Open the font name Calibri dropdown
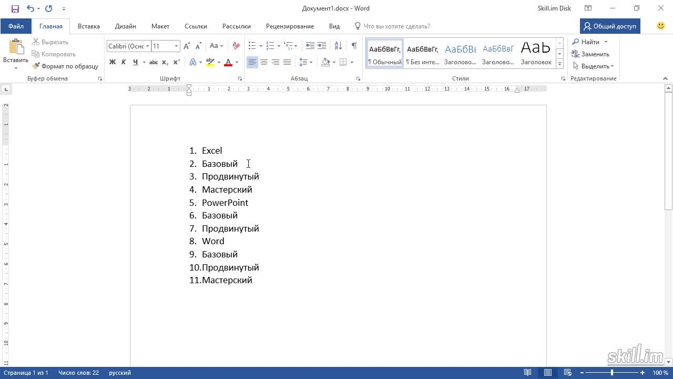The image size is (673, 379). [x=148, y=46]
